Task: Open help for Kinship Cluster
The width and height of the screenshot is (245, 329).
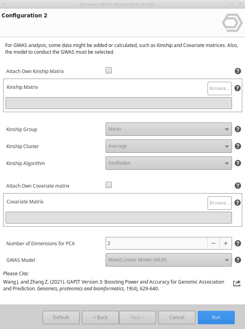Action: pyautogui.click(x=238, y=146)
